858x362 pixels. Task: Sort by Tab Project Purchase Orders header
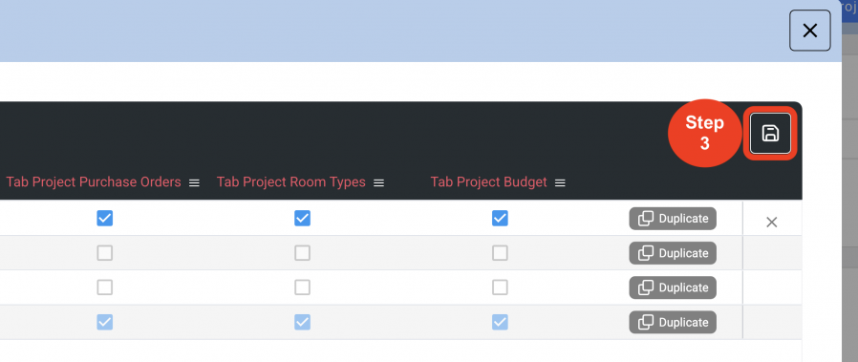click(x=94, y=182)
